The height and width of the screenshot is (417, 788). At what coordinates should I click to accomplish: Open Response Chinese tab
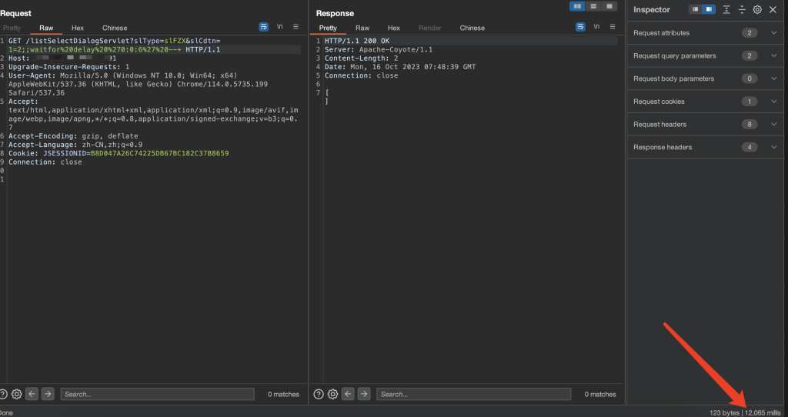pos(472,28)
